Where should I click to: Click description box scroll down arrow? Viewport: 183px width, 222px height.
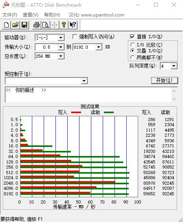click(x=174, y=99)
